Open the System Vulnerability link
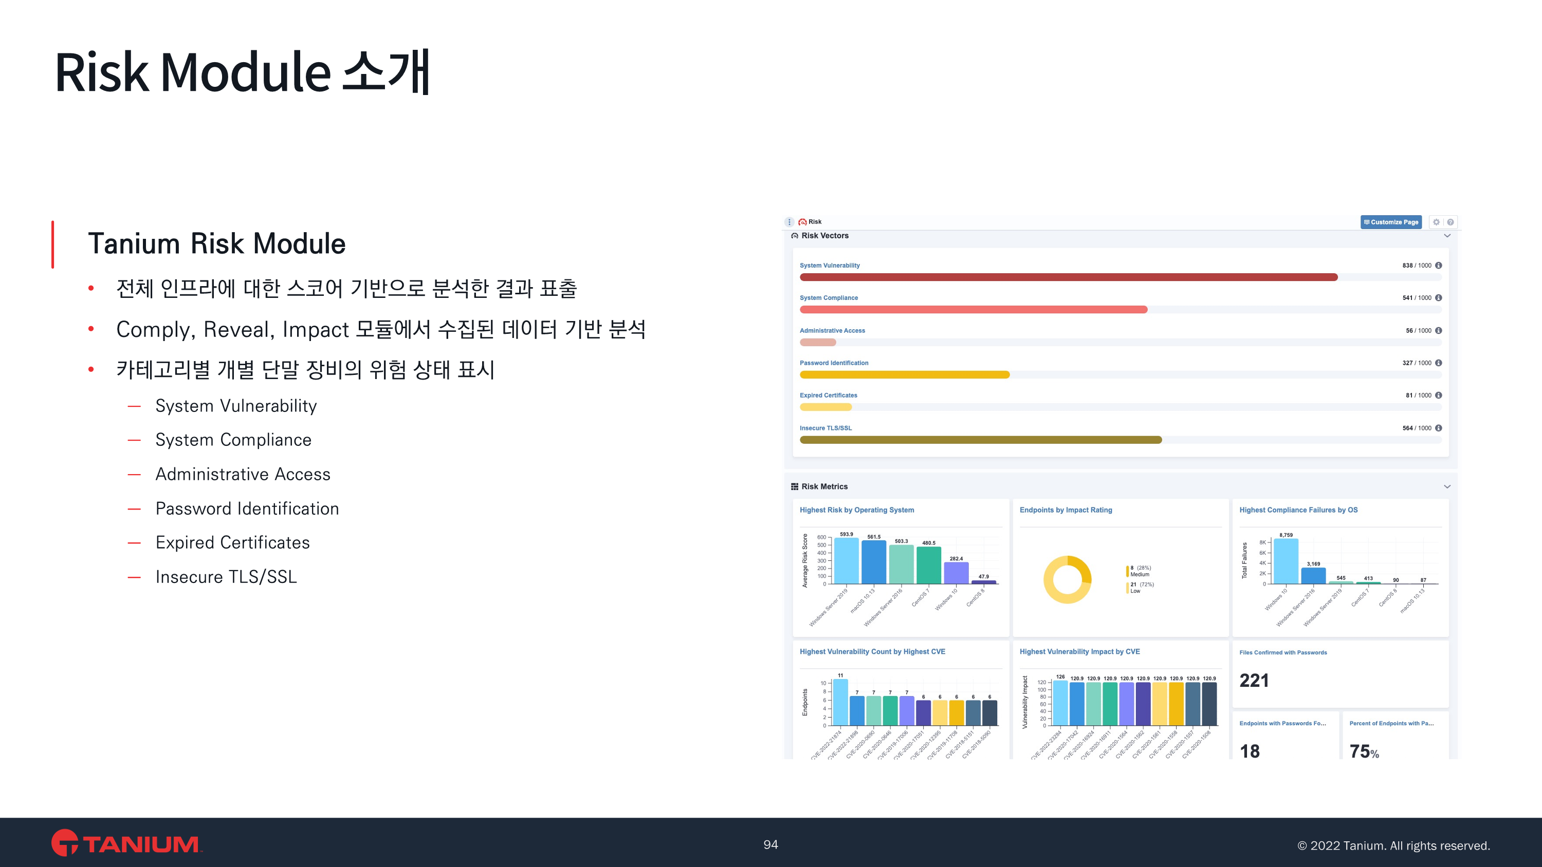1542x867 pixels. pyautogui.click(x=829, y=265)
